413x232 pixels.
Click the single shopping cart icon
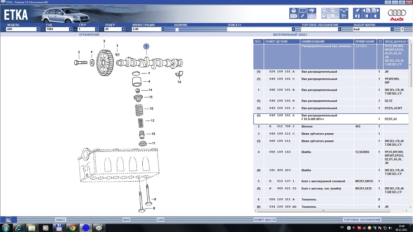tap(344, 16)
